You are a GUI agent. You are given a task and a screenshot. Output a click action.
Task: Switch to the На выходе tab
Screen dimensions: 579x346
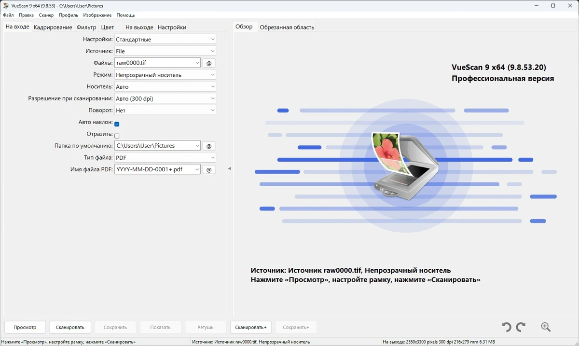139,28
